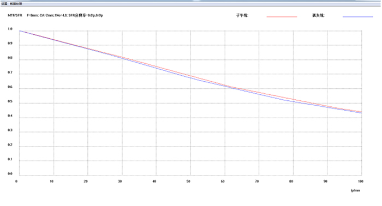382x206 pixels.
Task: Click the y-axis label 1.0
Action: (10, 29)
